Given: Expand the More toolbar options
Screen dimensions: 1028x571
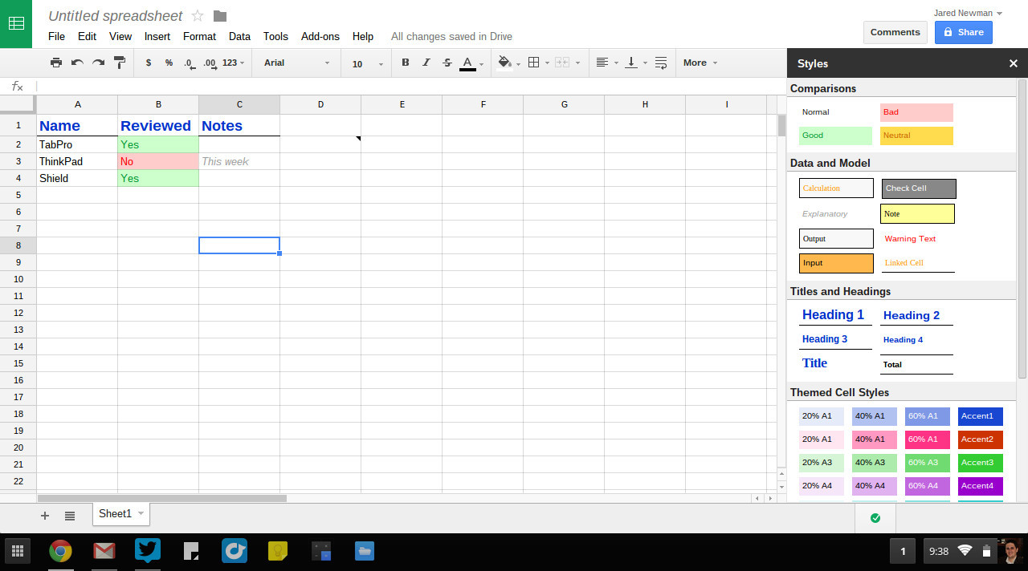Looking at the screenshot, I should (x=700, y=63).
